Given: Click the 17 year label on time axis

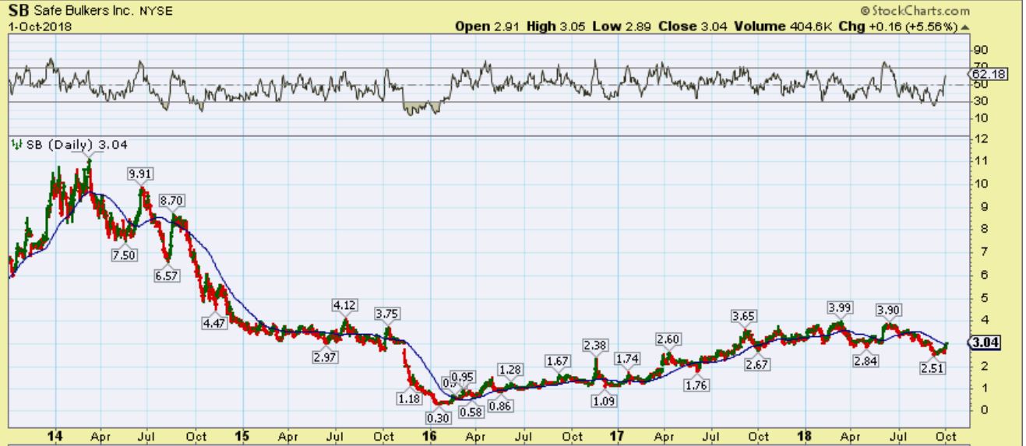Looking at the screenshot, I should pos(618,437).
